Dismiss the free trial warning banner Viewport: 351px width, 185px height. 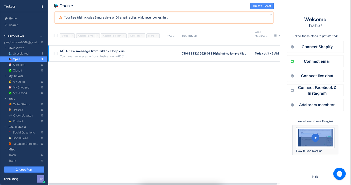(x=271, y=15)
